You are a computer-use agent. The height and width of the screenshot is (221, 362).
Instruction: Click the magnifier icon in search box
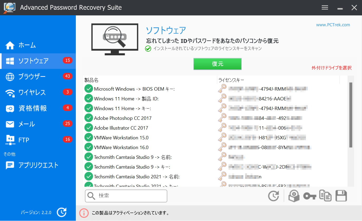[x=91, y=196]
